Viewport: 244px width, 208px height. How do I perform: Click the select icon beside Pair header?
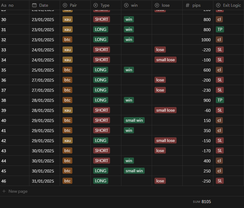click(x=65, y=5)
